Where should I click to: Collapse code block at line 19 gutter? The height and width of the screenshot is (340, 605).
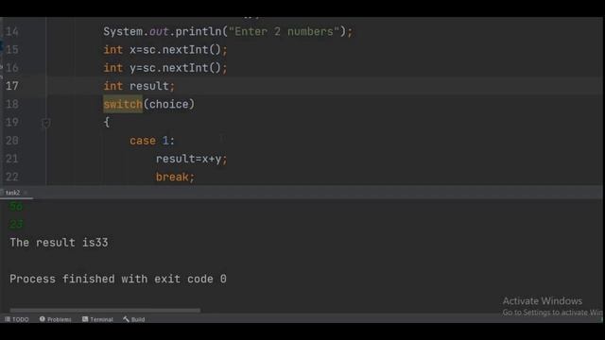tap(46, 123)
